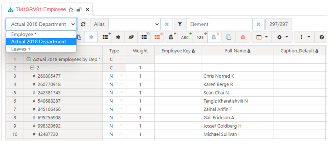The height and width of the screenshot is (146, 330).
Task: Click lock icon beside Full Name header
Action: click(249, 51)
